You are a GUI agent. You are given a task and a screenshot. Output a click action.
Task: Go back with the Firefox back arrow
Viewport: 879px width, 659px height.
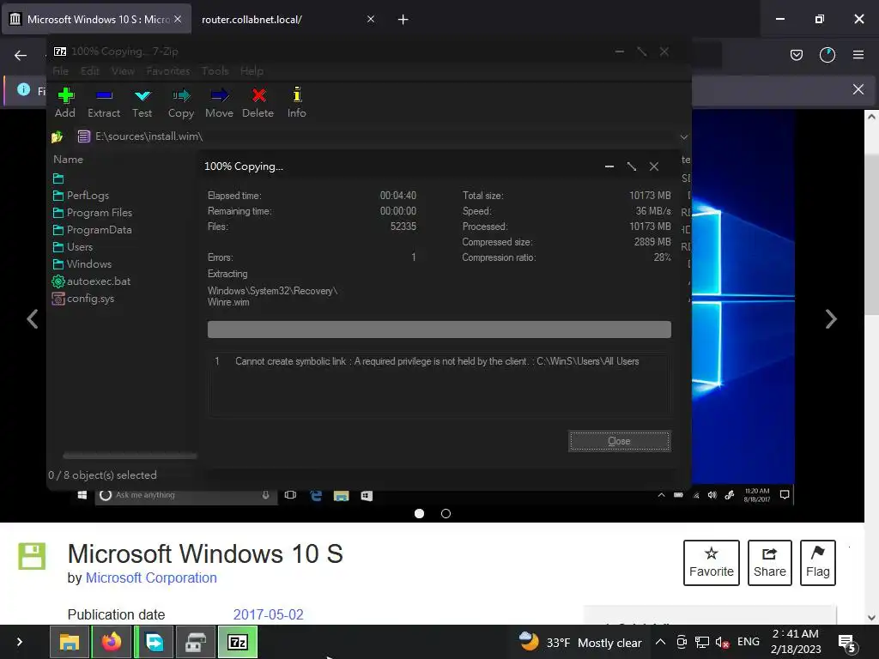click(21, 55)
